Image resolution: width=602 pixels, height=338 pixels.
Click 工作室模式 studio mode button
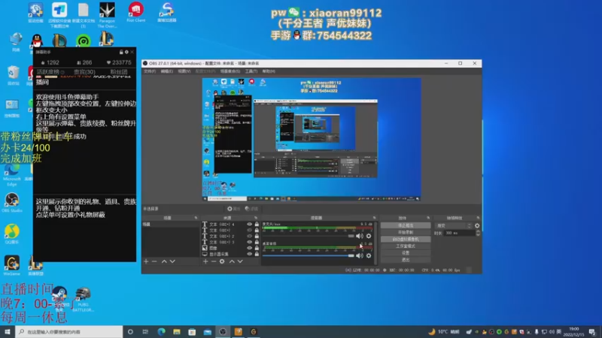406,246
